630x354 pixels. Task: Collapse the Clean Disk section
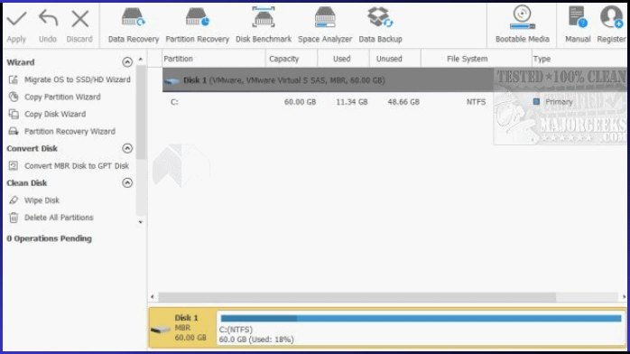(127, 182)
